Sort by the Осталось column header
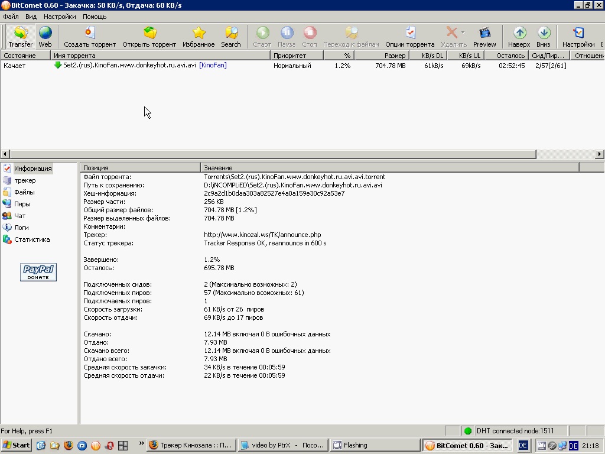Viewport: 605px width, 454px height. (x=506, y=56)
